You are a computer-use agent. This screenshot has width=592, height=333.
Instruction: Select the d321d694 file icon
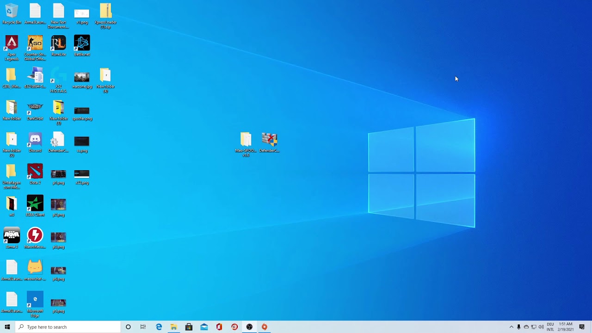tap(35, 78)
